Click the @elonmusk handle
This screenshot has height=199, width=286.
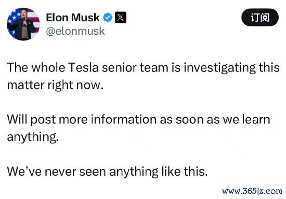(x=75, y=31)
